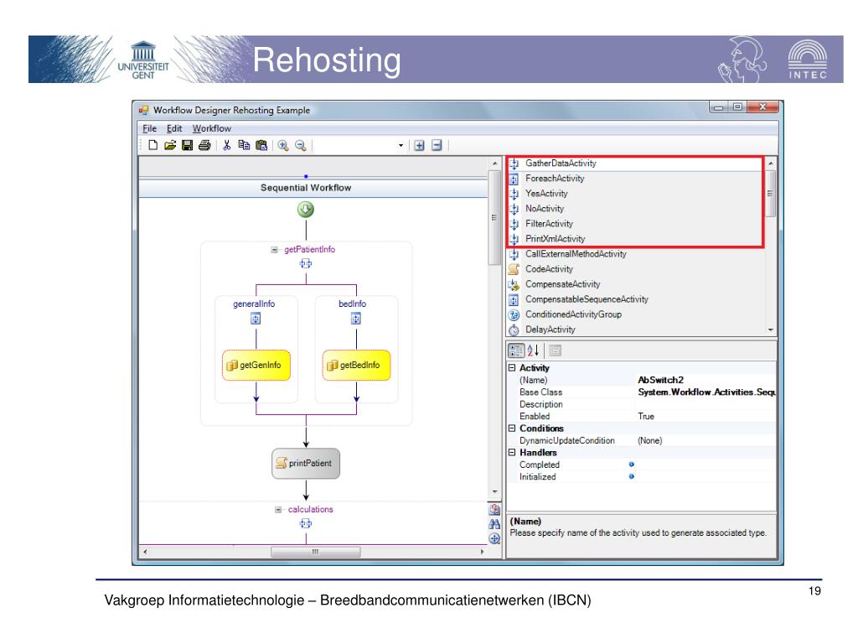The width and height of the screenshot is (858, 644).
Task: Select NoActivity in the toolbox
Action: [545, 209]
